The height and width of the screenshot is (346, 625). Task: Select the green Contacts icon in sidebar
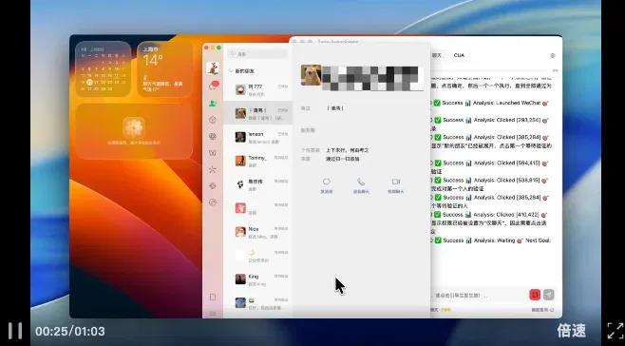point(213,104)
